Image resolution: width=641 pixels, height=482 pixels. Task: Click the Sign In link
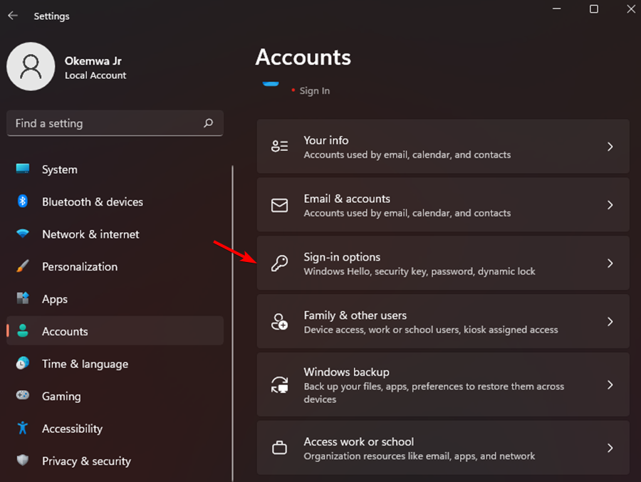coord(313,90)
